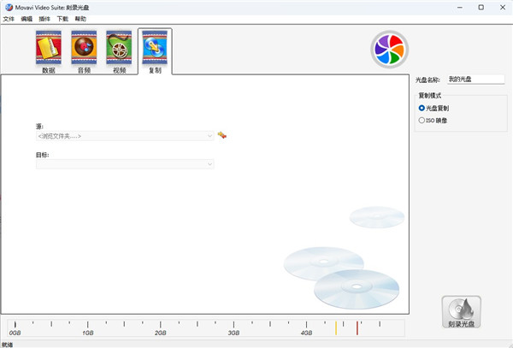Click the red capacity marker on scale

pos(357,328)
